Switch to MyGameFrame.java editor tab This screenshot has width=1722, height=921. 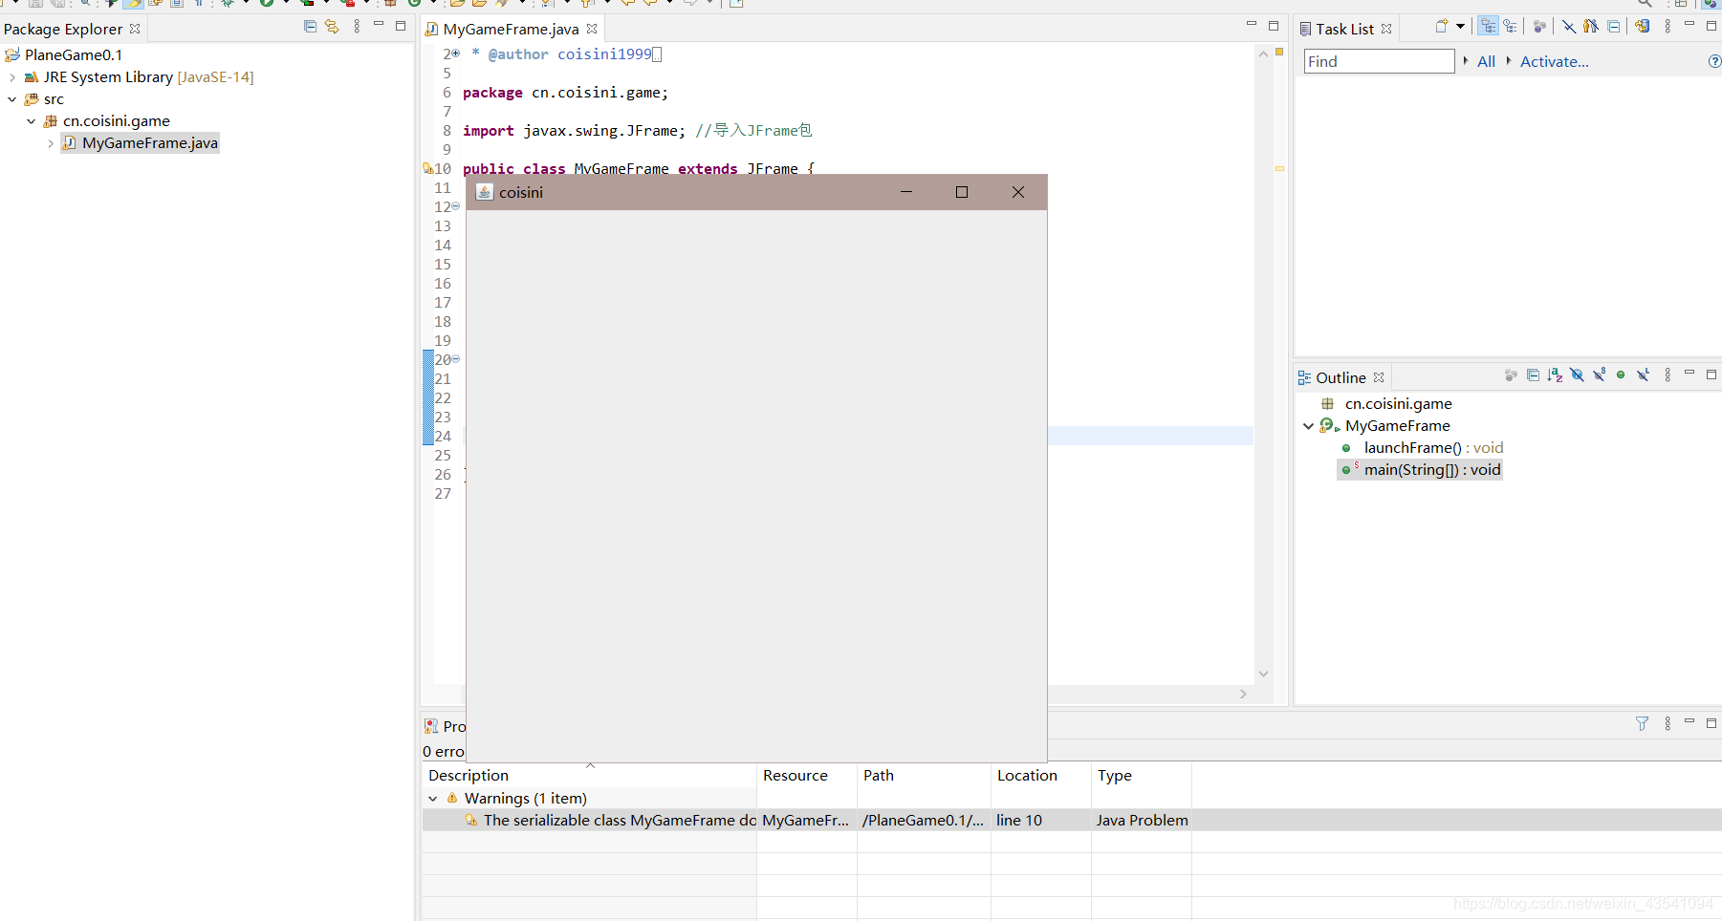pyautogui.click(x=511, y=29)
